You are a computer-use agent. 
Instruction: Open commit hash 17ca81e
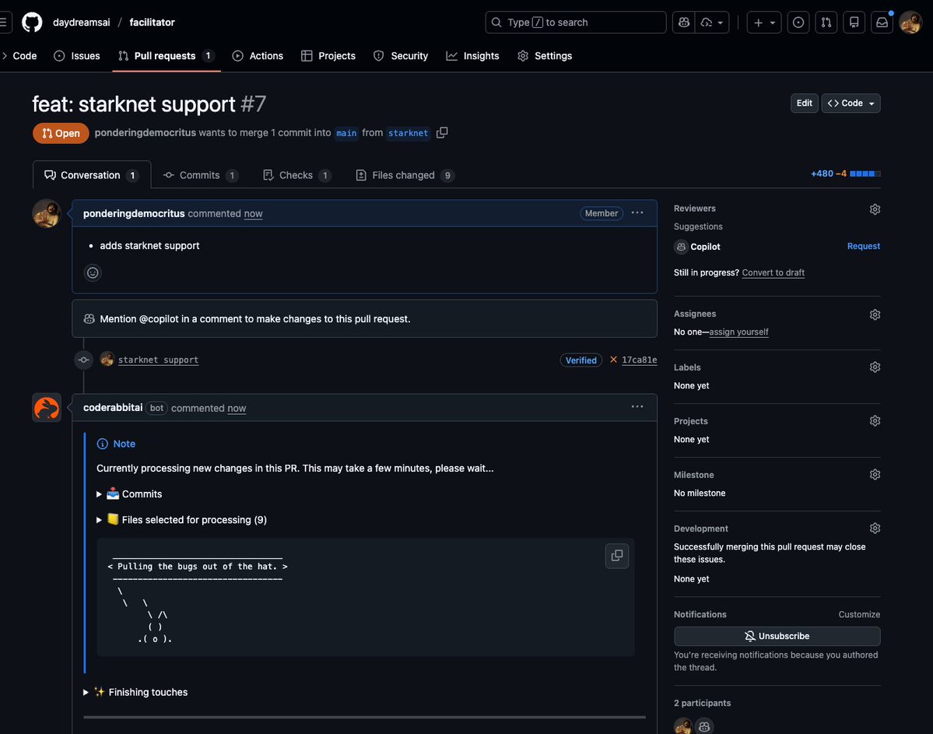coord(639,360)
